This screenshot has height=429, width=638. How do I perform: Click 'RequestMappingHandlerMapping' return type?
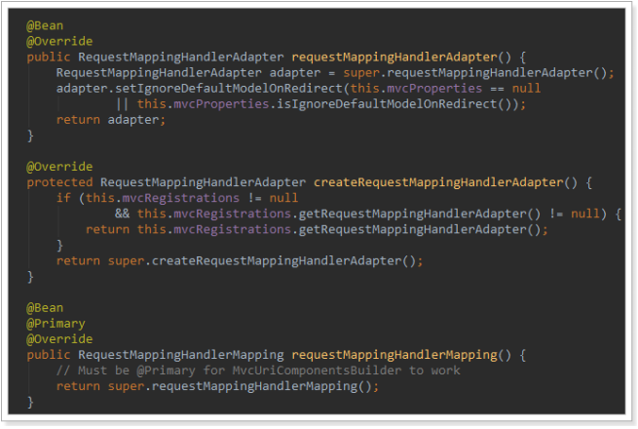tap(181, 355)
